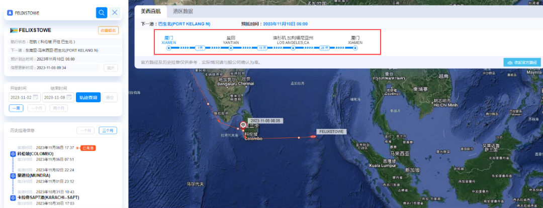Clear the search with the X button

[x=115, y=13]
